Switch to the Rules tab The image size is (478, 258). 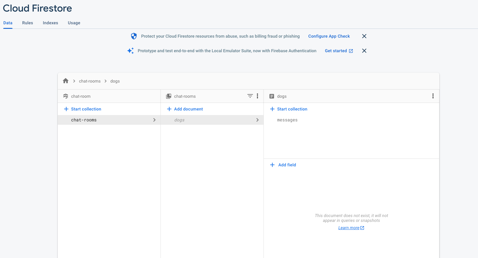(28, 23)
